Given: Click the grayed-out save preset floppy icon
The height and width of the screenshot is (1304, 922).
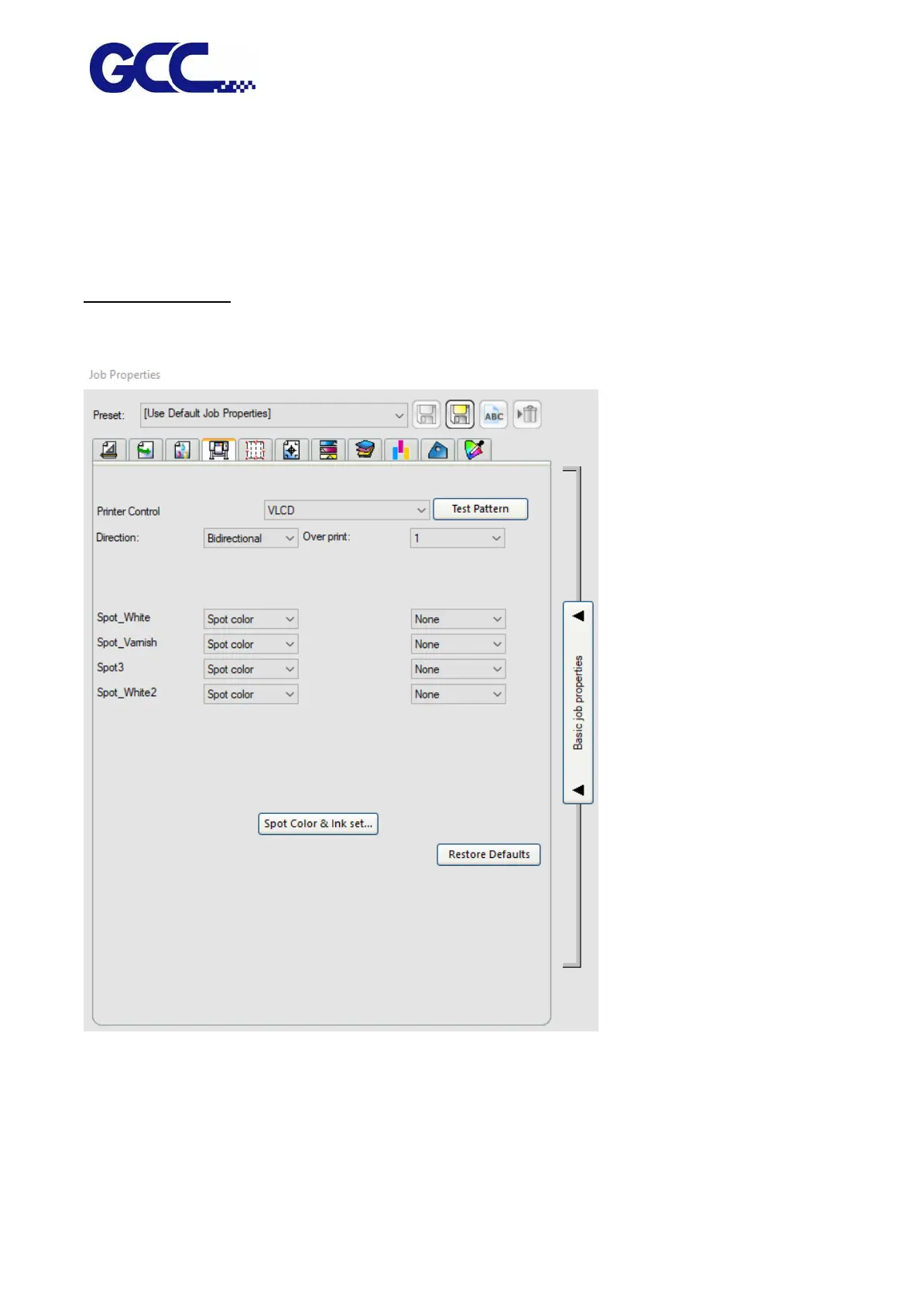Looking at the screenshot, I should point(427,415).
